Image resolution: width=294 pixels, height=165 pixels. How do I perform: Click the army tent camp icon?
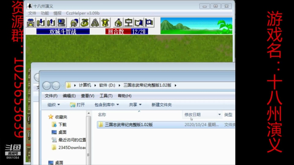click(118, 22)
